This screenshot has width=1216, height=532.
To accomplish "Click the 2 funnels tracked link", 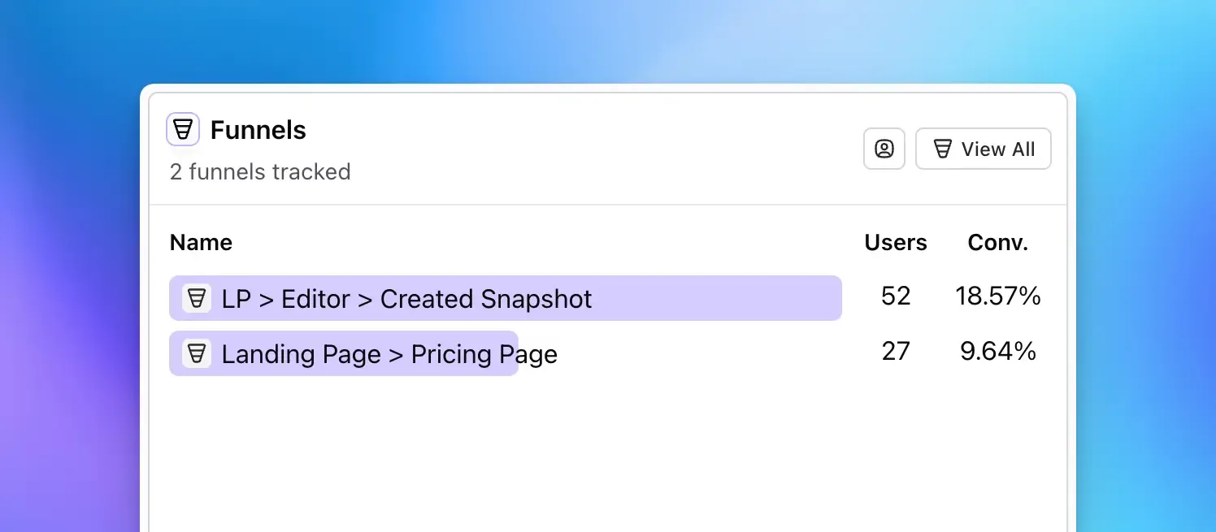I will (x=260, y=171).
